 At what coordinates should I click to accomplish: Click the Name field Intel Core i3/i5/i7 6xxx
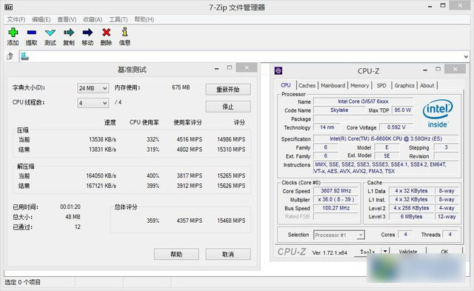coord(363,101)
